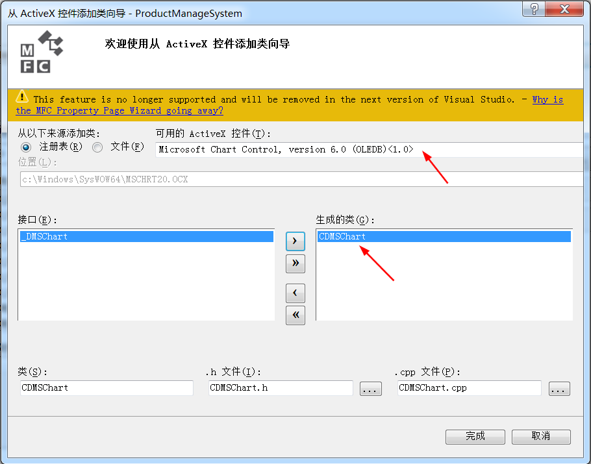This screenshot has width=591, height=464.
Task: Select the 注册表 registry radio button
Action: click(x=26, y=147)
